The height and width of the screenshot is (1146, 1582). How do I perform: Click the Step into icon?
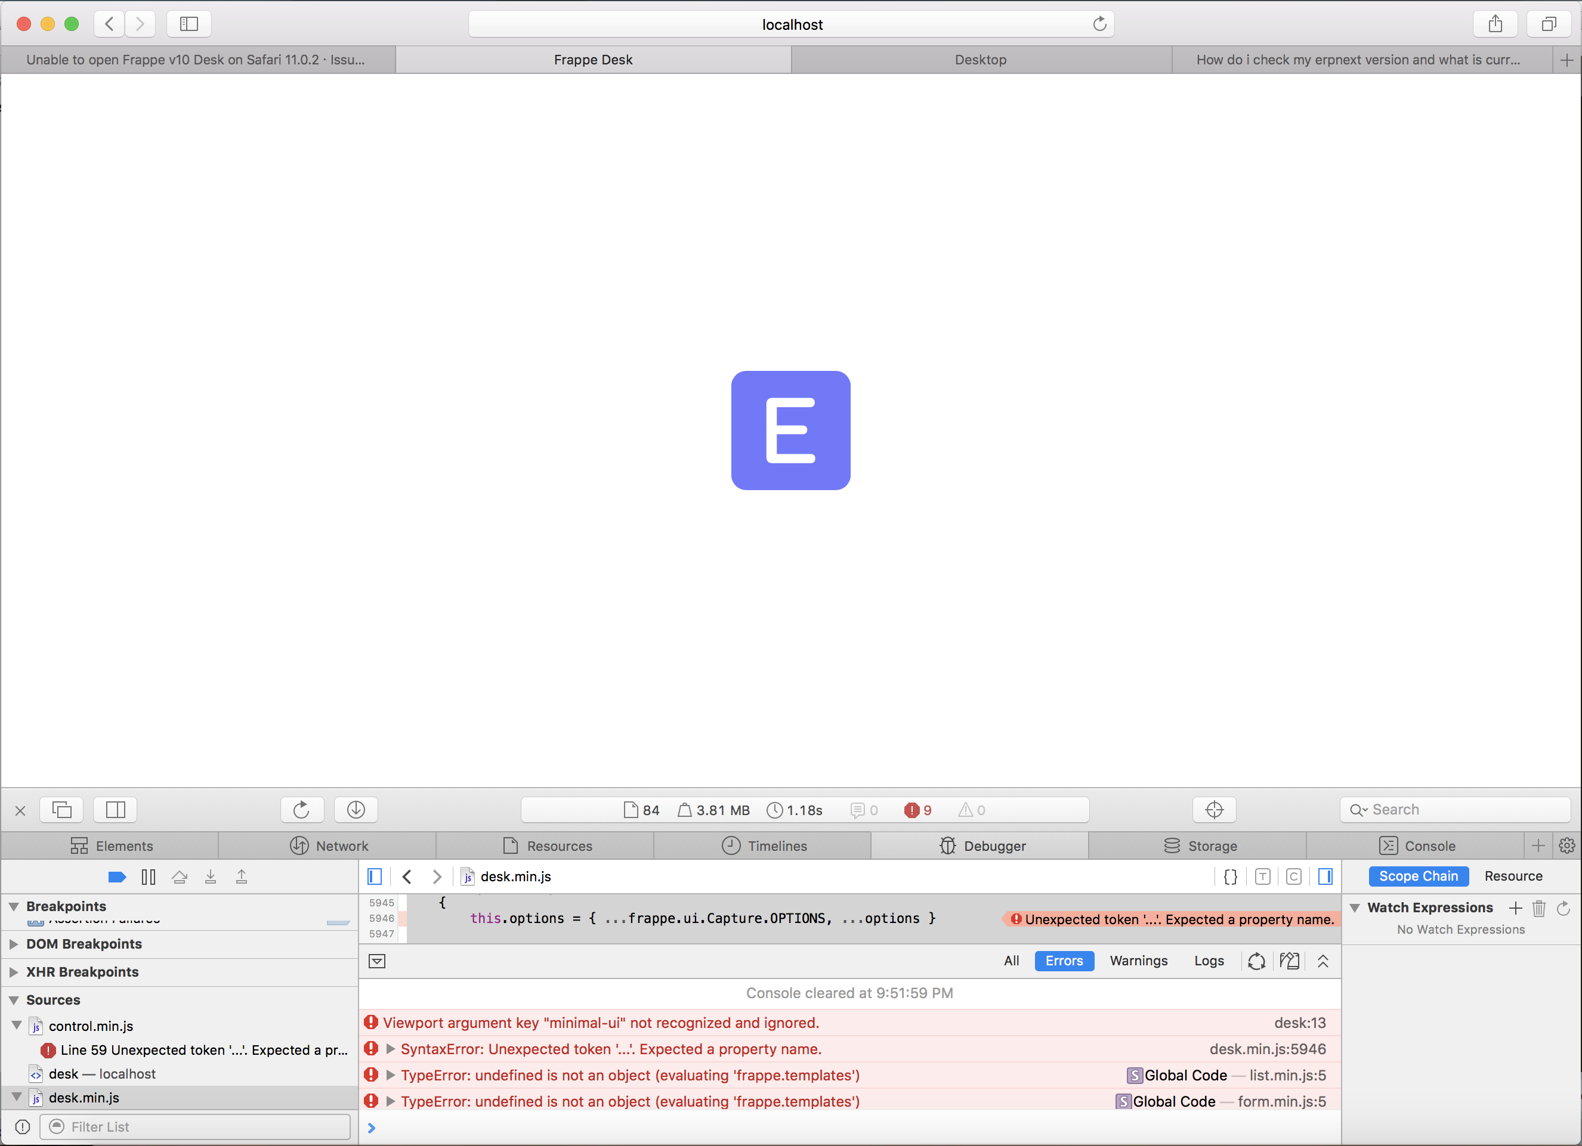tap(211, 876)
